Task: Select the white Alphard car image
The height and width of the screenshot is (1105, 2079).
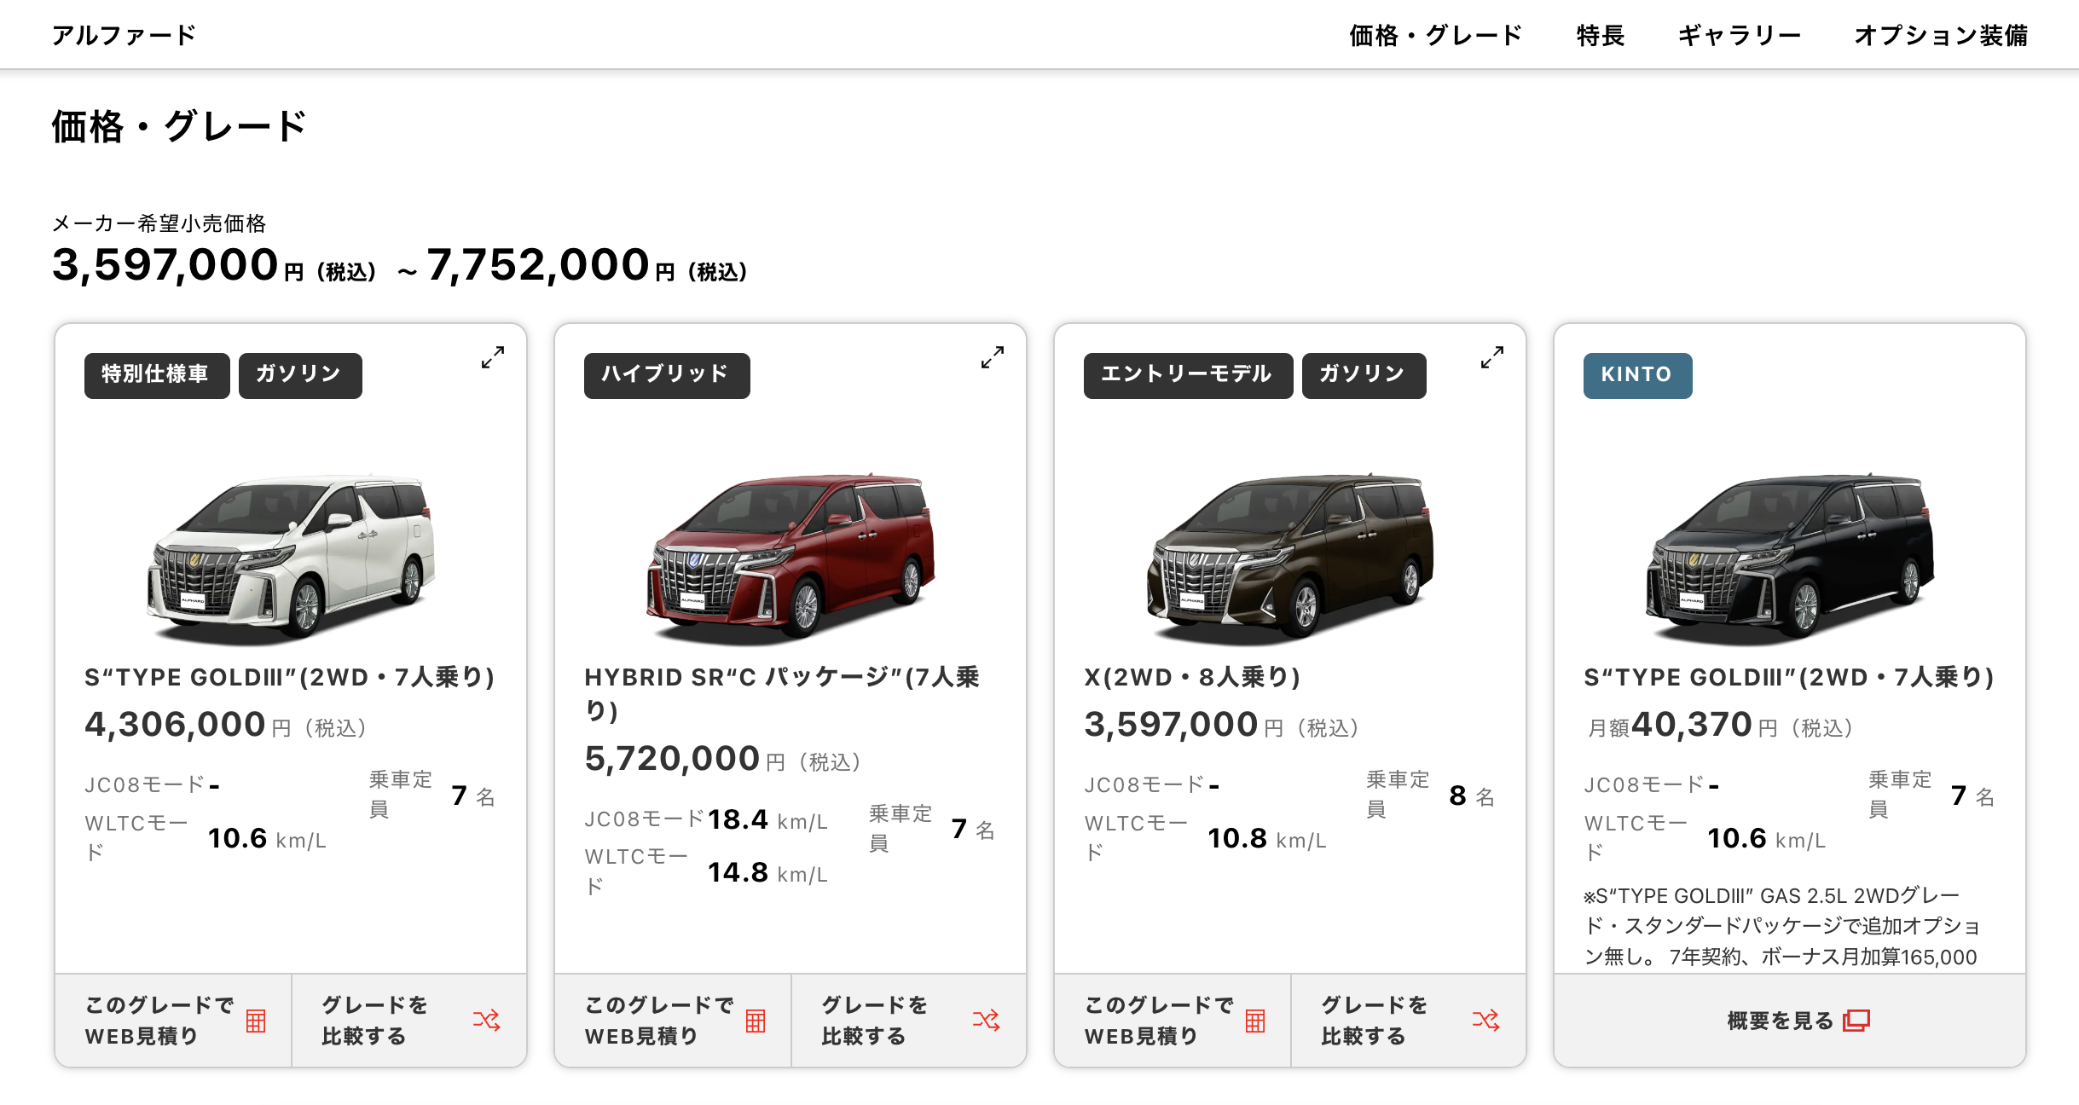Action: point(291,556)
